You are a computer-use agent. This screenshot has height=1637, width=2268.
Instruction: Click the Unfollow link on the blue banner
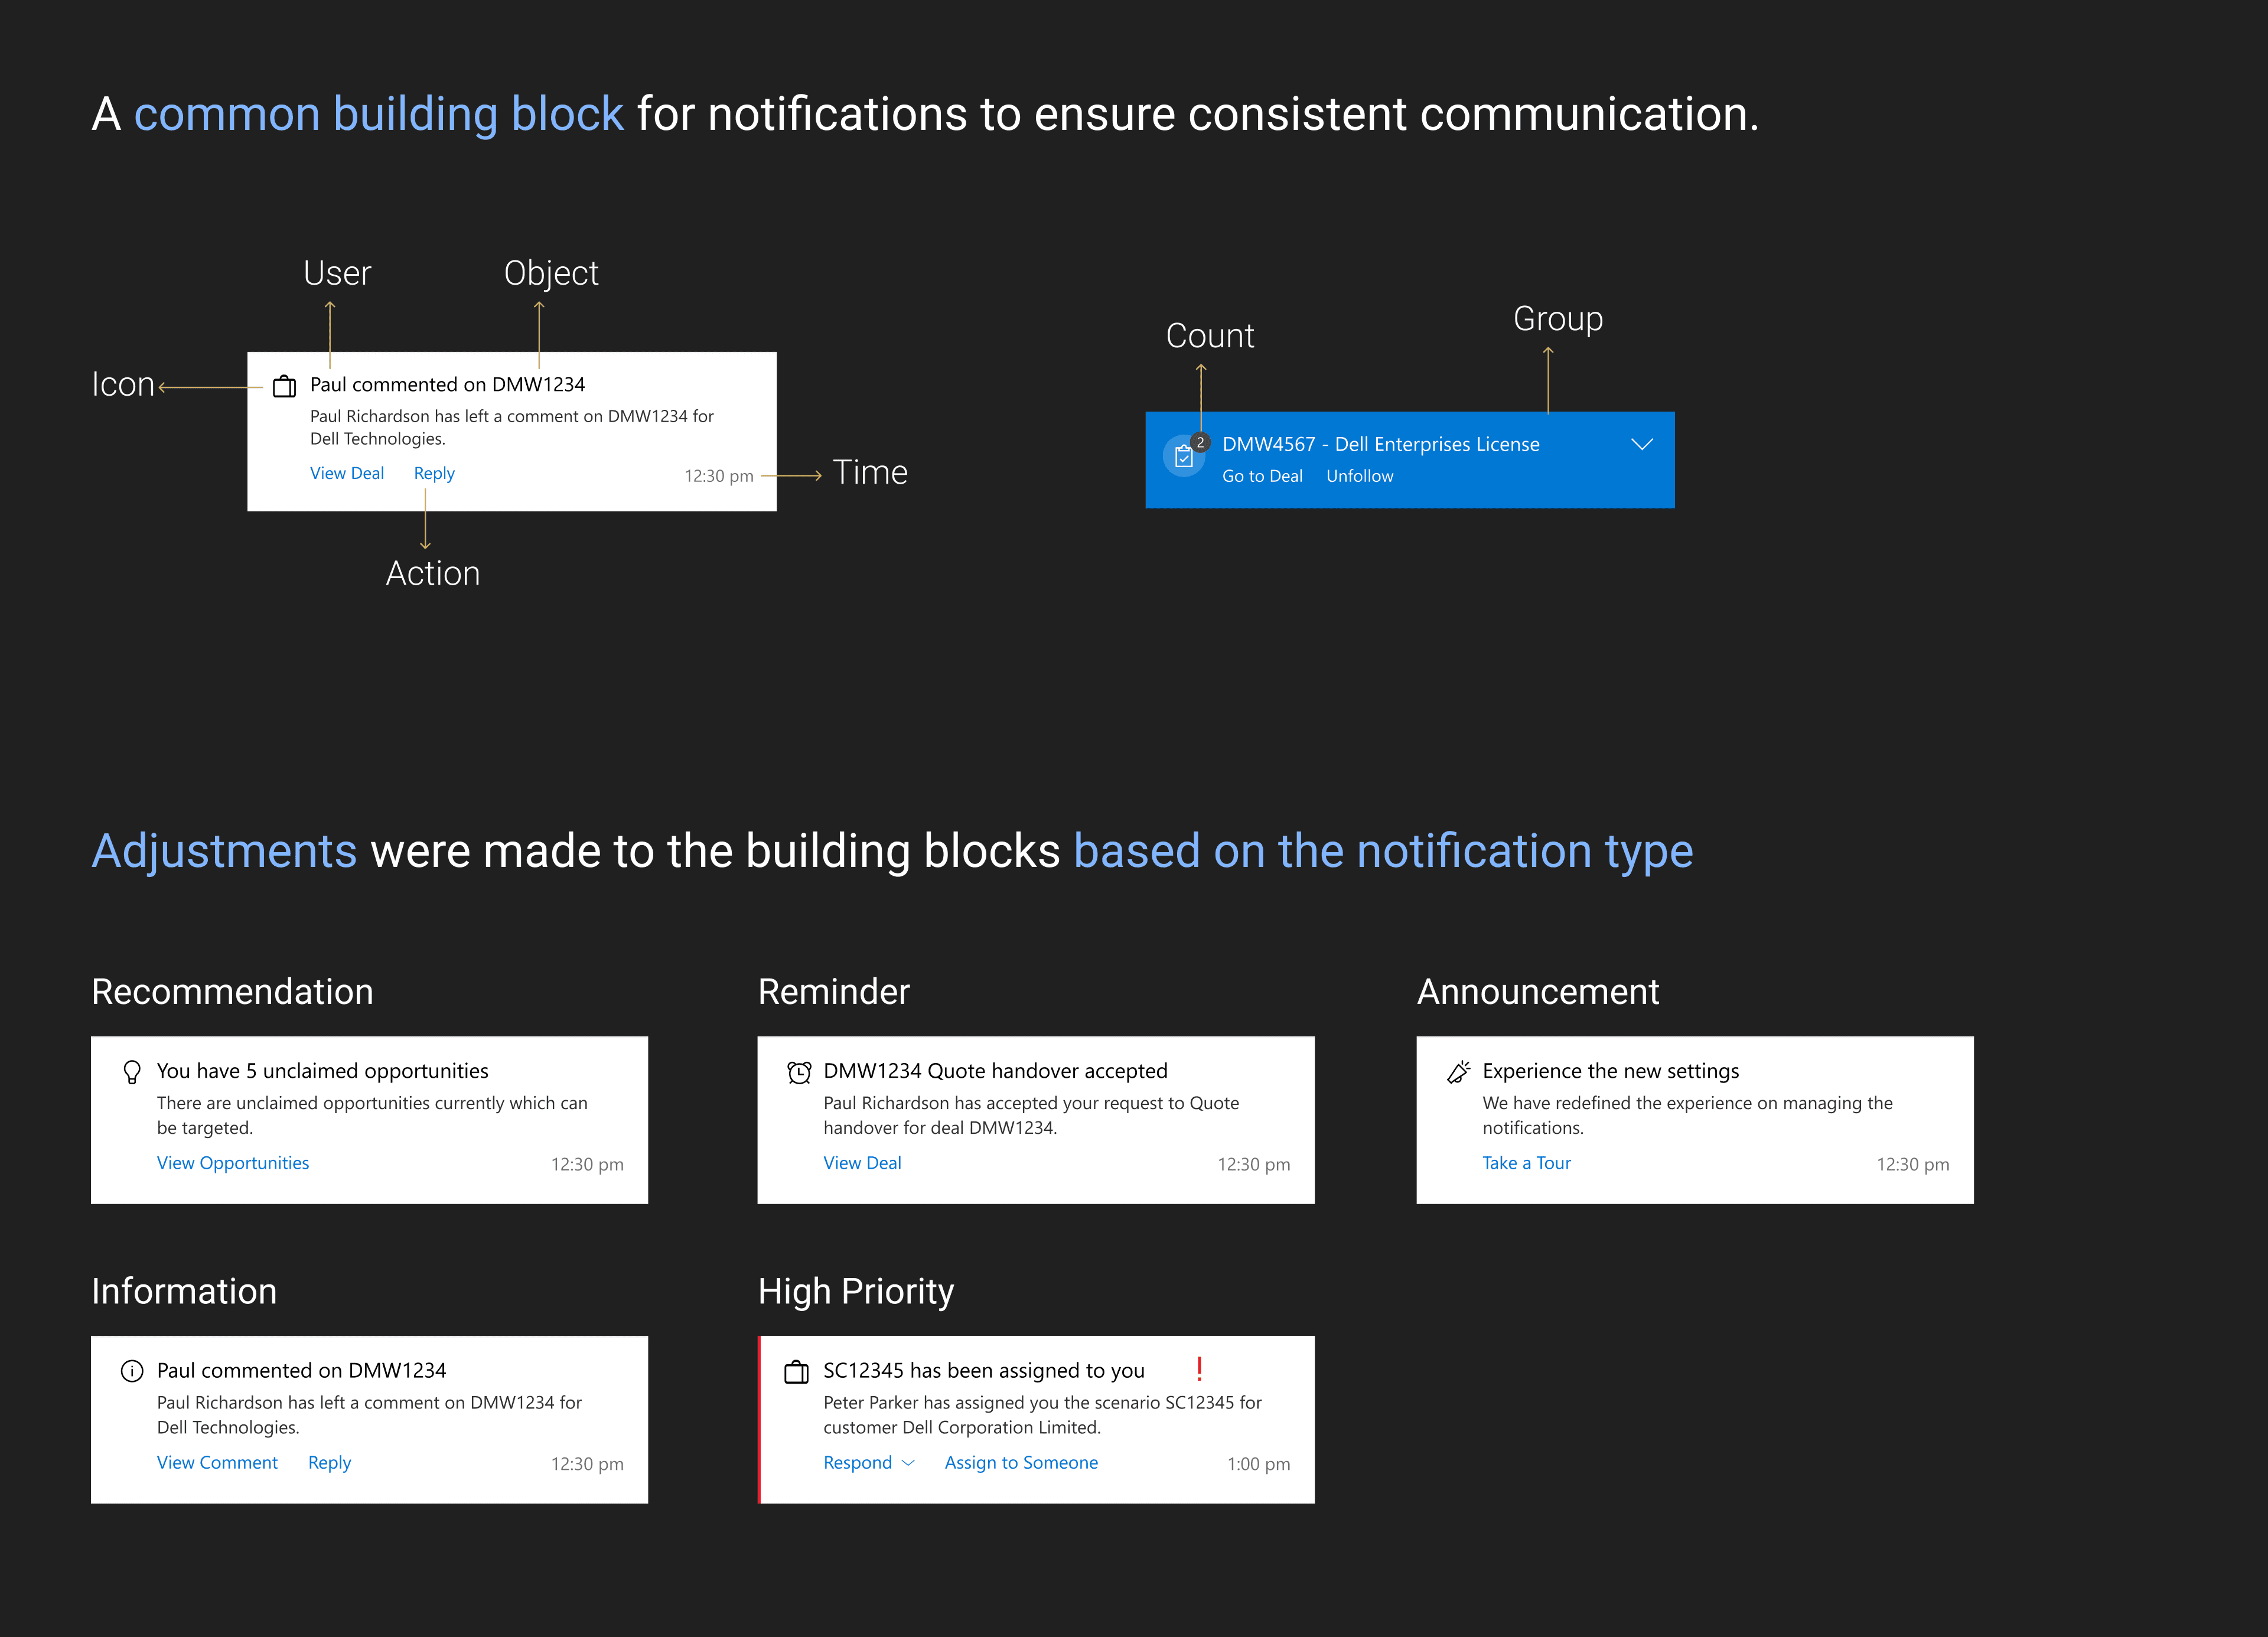1359,476
